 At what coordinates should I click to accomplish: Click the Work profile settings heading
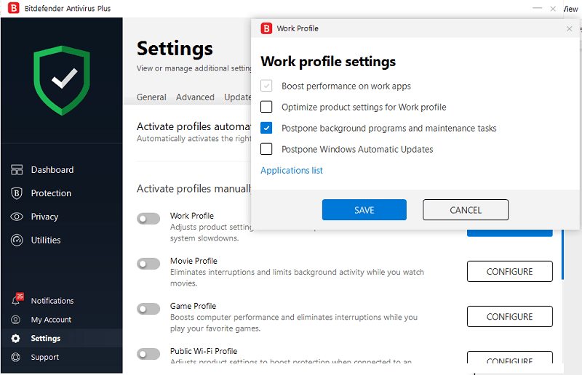click(328, 62)
